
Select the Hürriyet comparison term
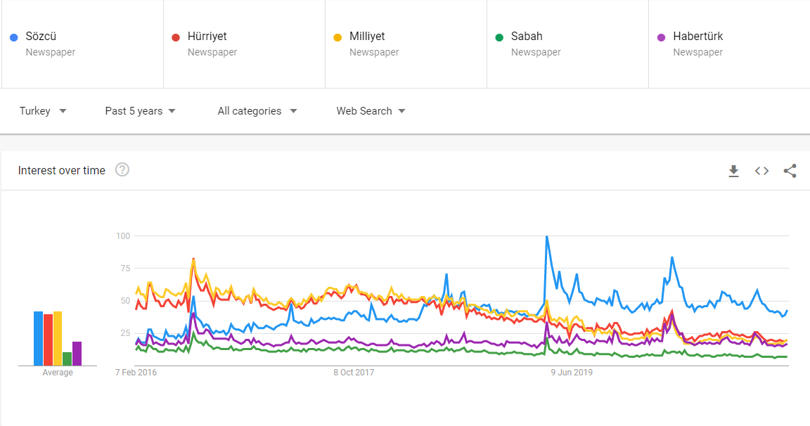point(207,37)
